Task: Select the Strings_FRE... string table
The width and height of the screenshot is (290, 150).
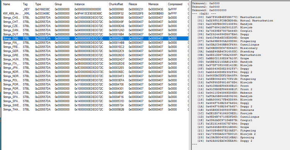Action: click(96, 47)
